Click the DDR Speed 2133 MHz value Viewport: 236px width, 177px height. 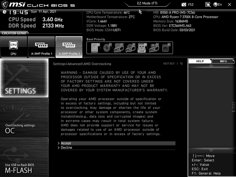click(53, 26)
